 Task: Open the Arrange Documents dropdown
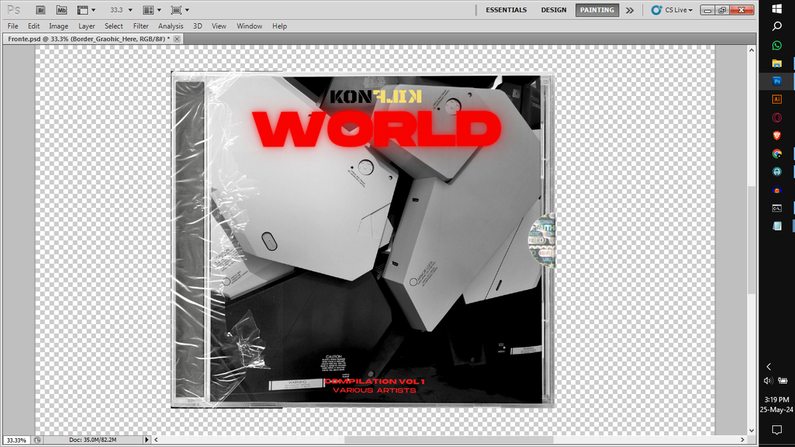click(x=151, y=10)
